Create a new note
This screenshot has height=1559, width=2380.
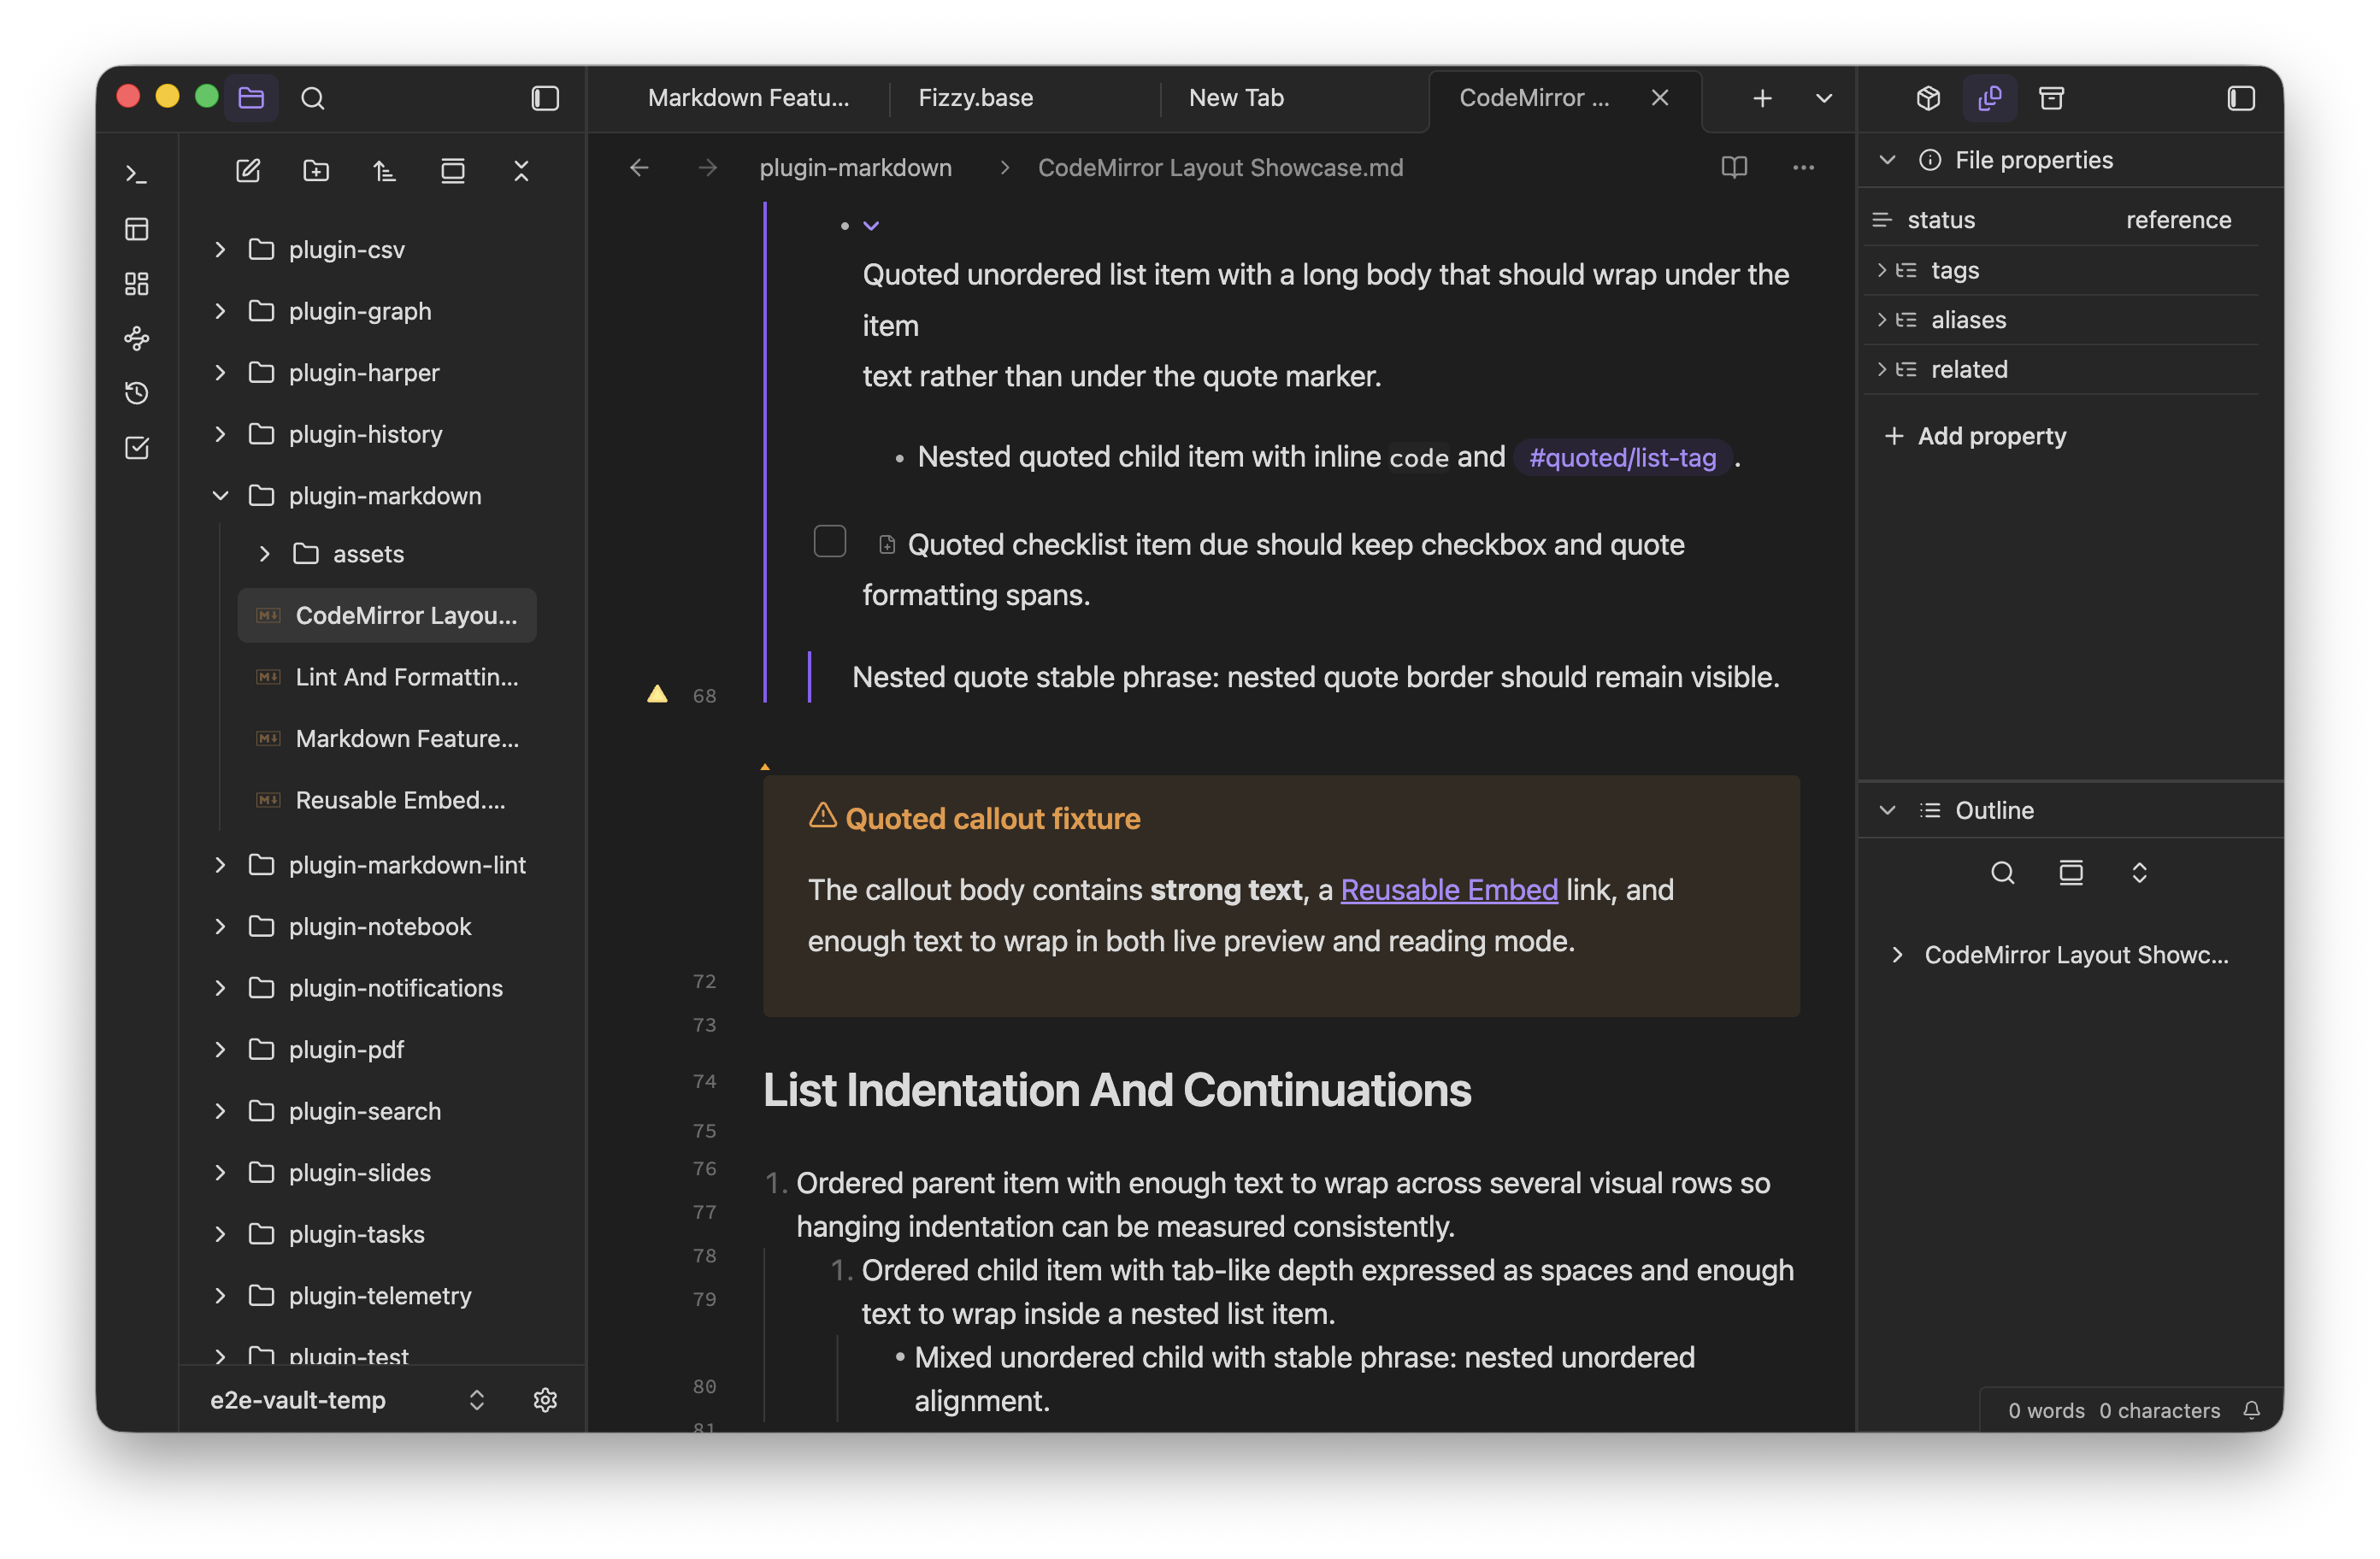coord(248,171)
